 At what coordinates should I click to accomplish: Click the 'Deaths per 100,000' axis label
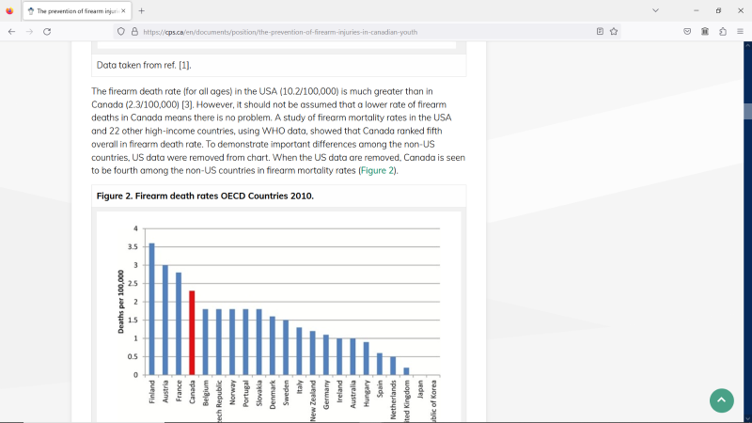click(120, 302)
